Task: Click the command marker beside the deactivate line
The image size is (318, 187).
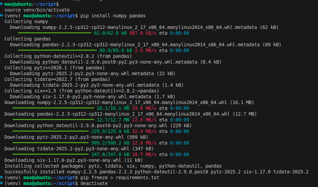Action: click(2, 183)
